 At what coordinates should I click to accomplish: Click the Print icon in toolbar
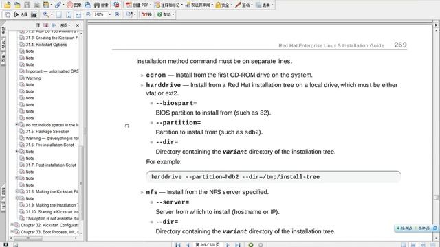point(36,5)
